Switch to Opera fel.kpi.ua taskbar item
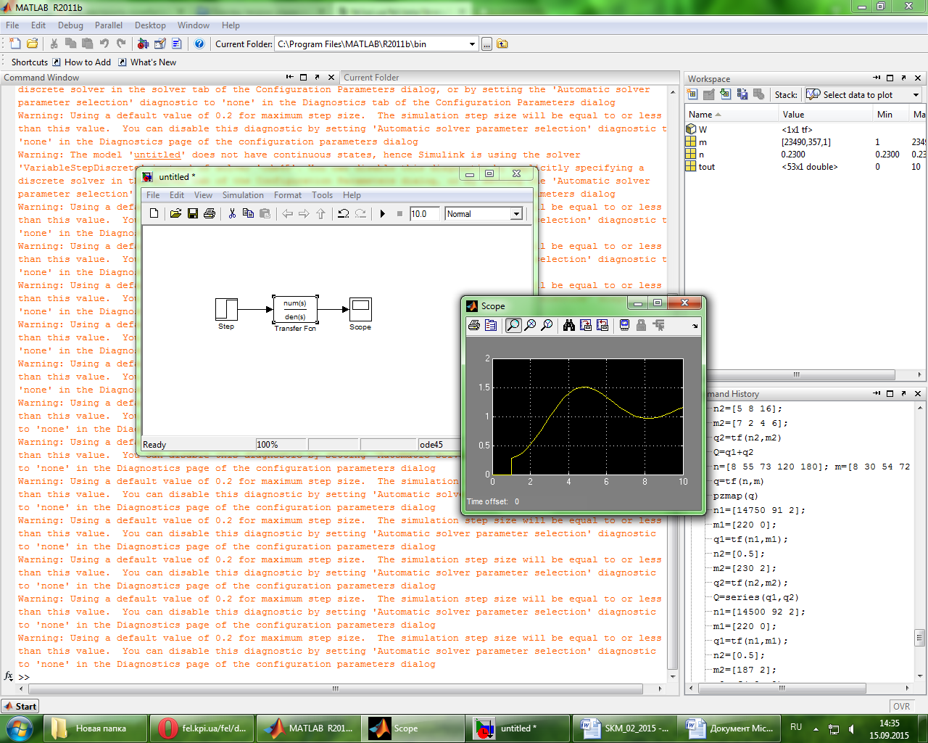 [x=203, y=728]
